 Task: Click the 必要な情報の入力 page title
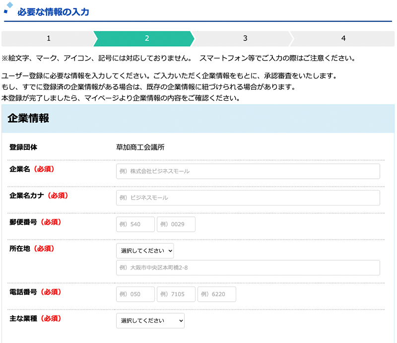coord(53,12)
